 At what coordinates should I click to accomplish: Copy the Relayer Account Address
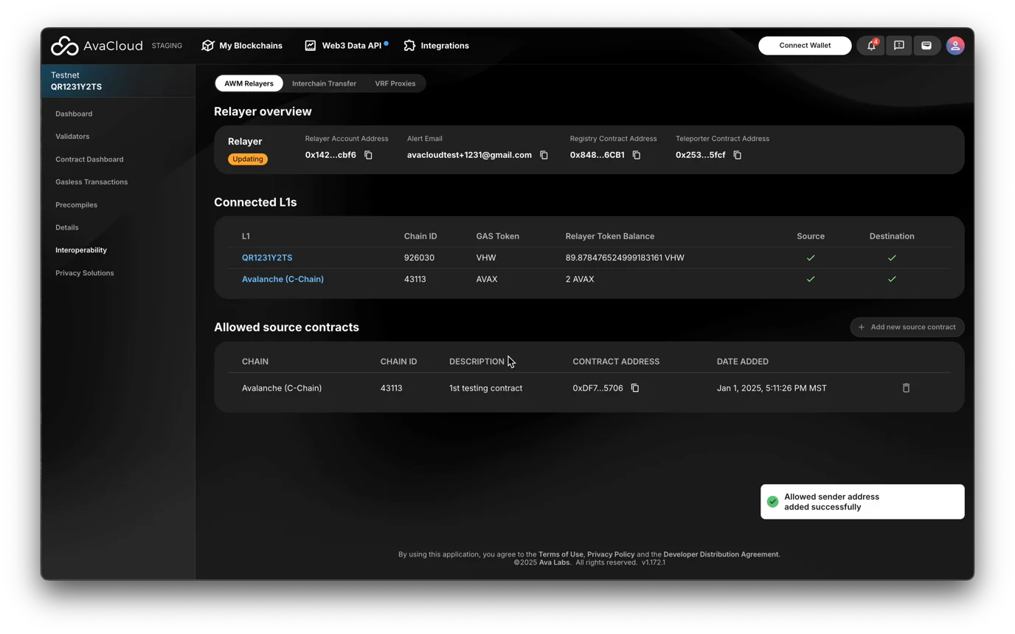[x=368, y=155]
